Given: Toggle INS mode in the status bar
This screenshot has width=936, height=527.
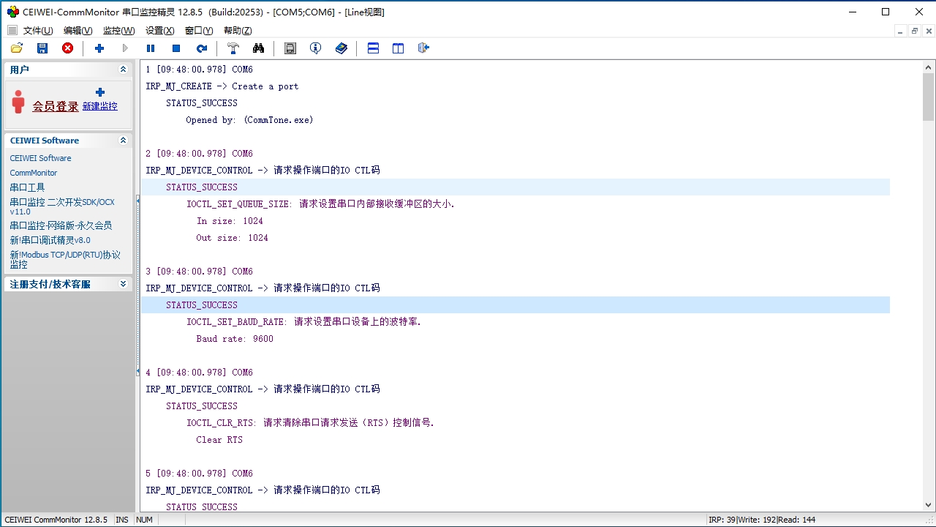Looking at the screenshot, I should (122, 520).
